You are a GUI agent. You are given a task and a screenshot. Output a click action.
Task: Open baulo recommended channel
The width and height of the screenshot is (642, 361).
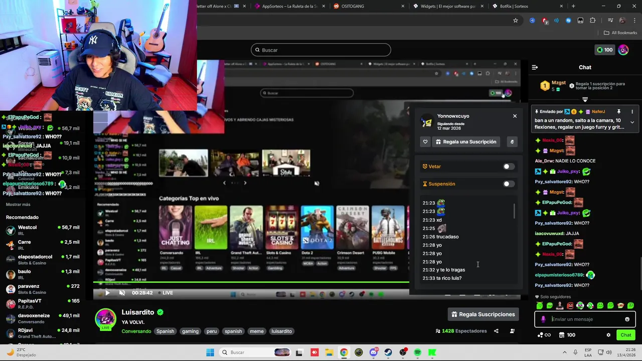click(43, 274)
